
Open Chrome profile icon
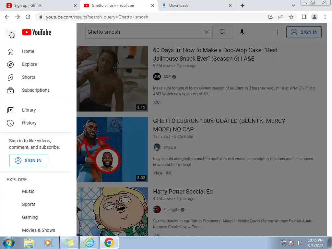click(314, 17)
